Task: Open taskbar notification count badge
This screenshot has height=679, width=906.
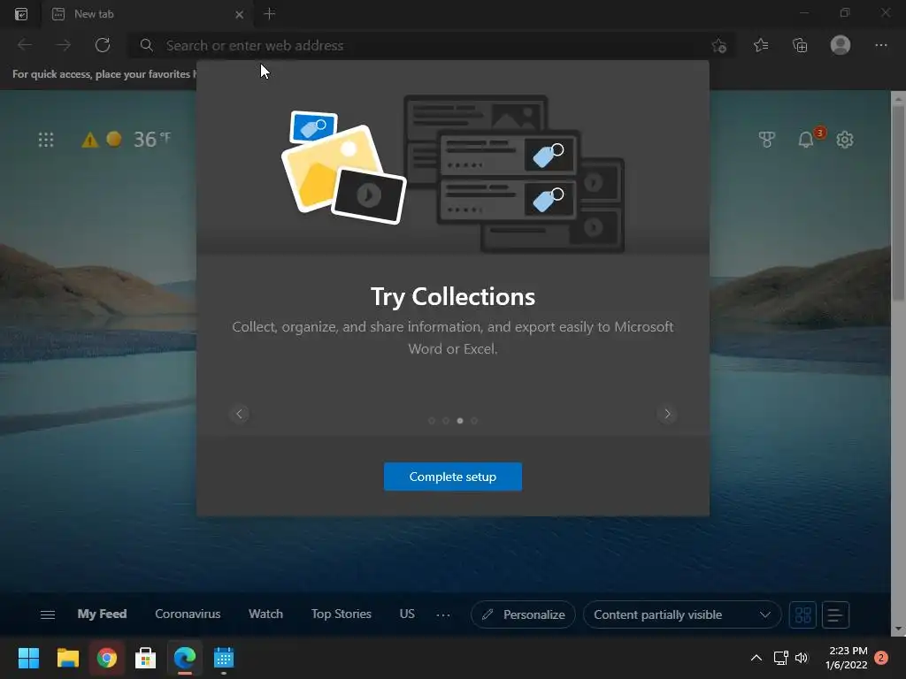Action: pos(881,658)
